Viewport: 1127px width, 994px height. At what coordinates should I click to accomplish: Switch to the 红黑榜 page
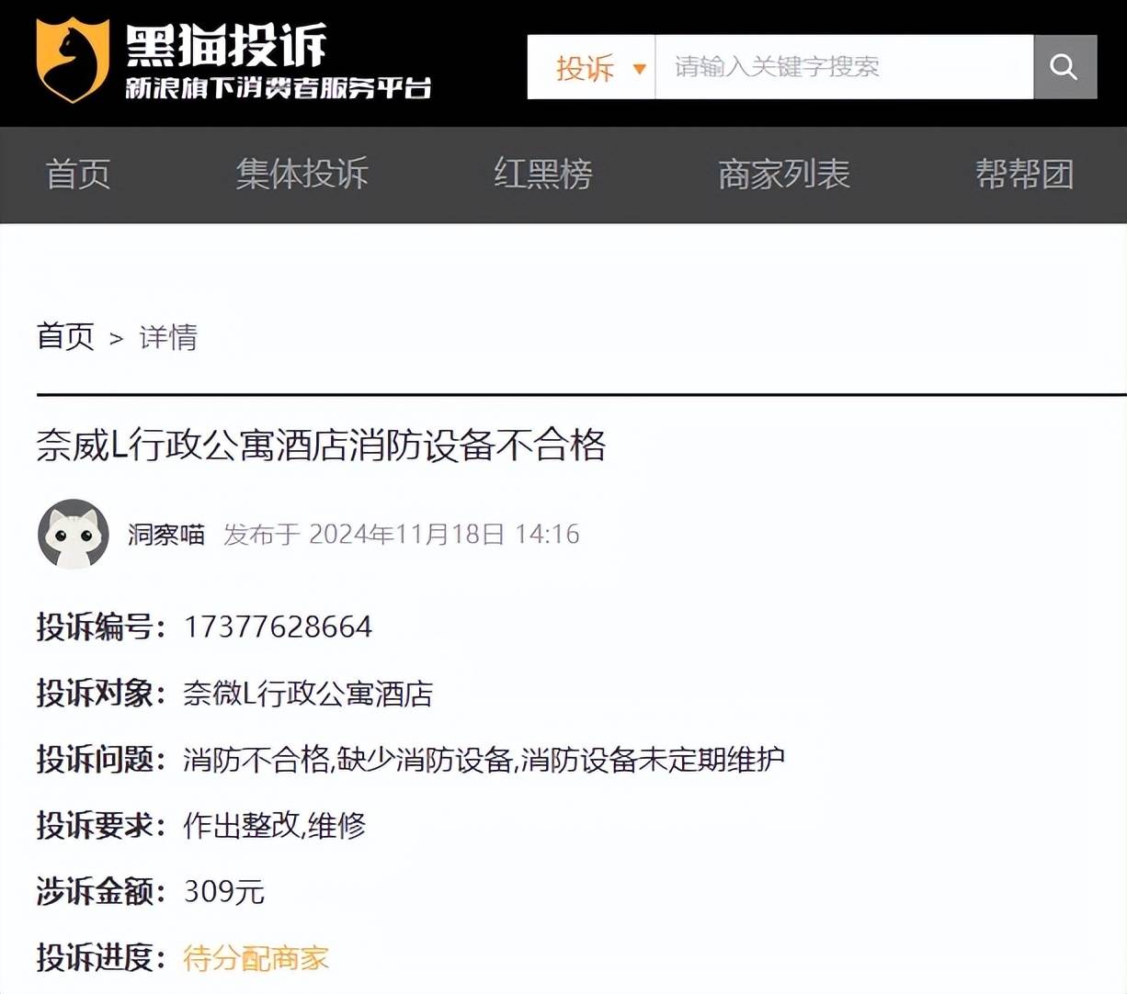[542, 174]
